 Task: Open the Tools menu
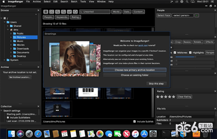[83, 2]
